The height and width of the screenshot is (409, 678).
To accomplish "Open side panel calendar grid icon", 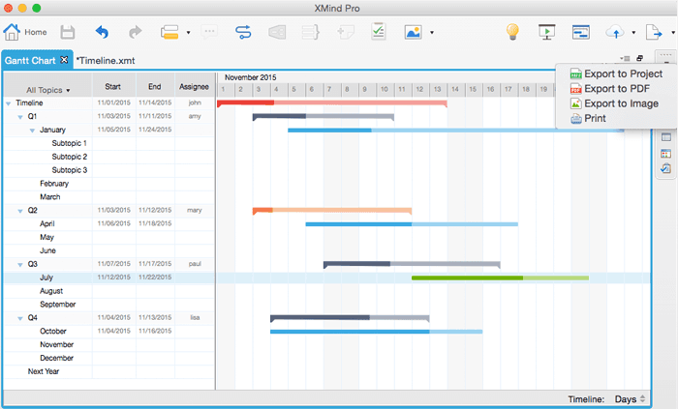I will coord(666,153).
